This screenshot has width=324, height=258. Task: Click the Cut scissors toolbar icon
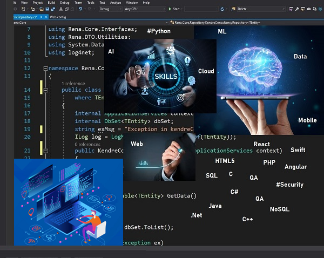point(60,9)
